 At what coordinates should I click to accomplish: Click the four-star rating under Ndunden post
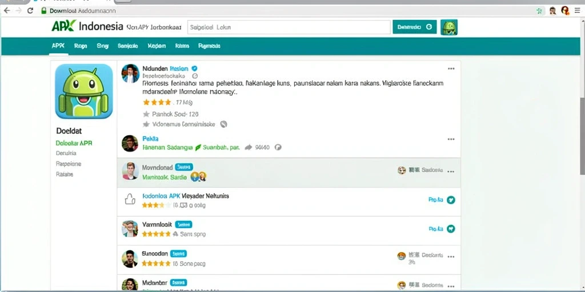click(x=157, y=102)
